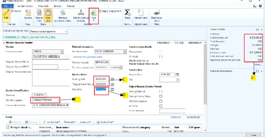
Task: Open the Totals sigma icon
Action: tap(127, 12)
